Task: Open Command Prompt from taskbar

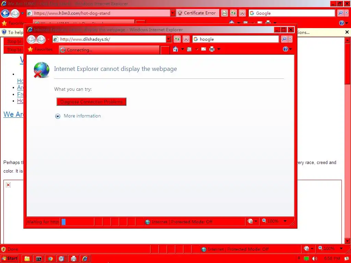Action: [x=39, y=259]
